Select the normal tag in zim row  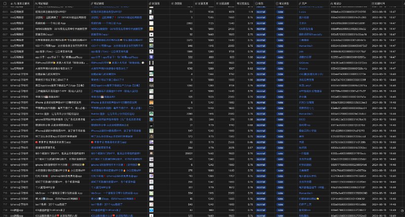[x=261, y=52]
